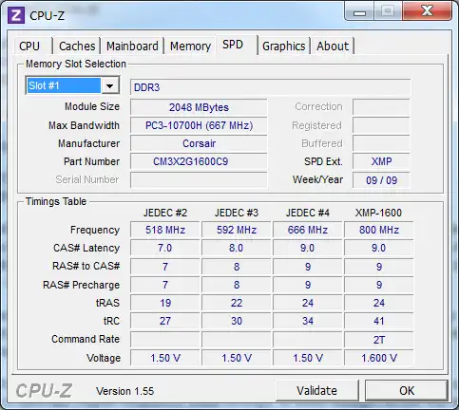Switch to the CPU tab

coord(29,46)
